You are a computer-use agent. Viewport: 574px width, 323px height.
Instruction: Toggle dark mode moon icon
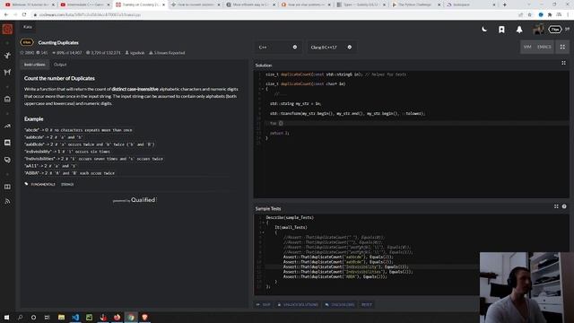coord(484,30)
